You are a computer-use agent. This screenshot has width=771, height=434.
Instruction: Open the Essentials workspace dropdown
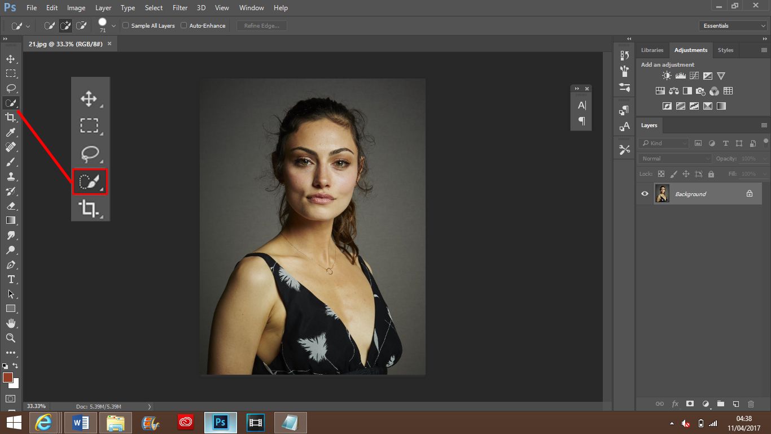(733, 25)
